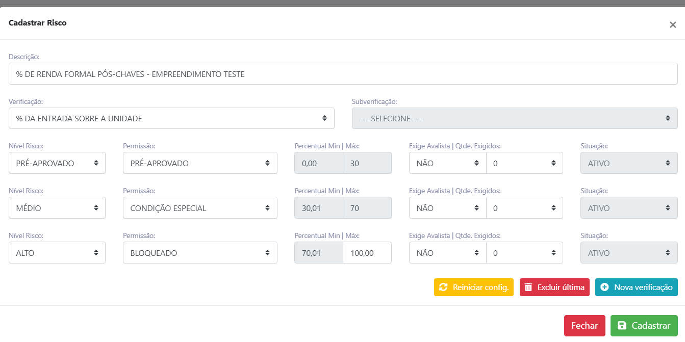Click the green Cadastrar button
The width and height of the screenshot is (685, 342).
pyautogui.click(x=644, y=326)
